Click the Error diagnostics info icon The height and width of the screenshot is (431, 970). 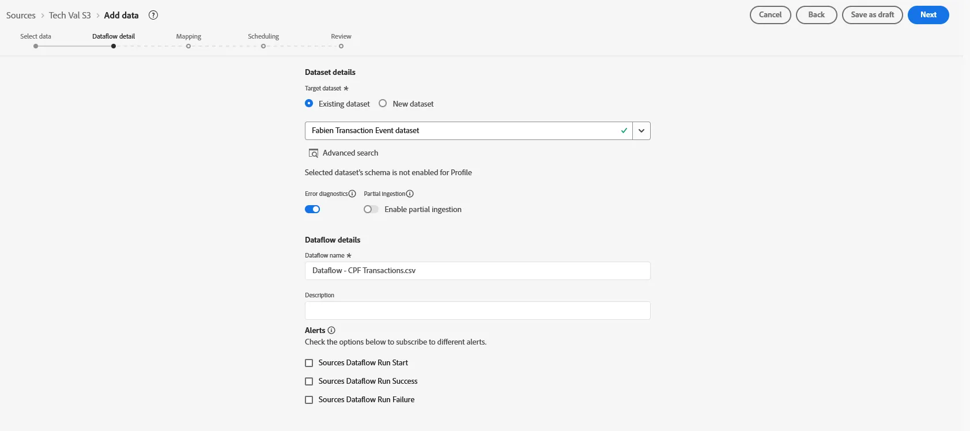pos(352,194)
